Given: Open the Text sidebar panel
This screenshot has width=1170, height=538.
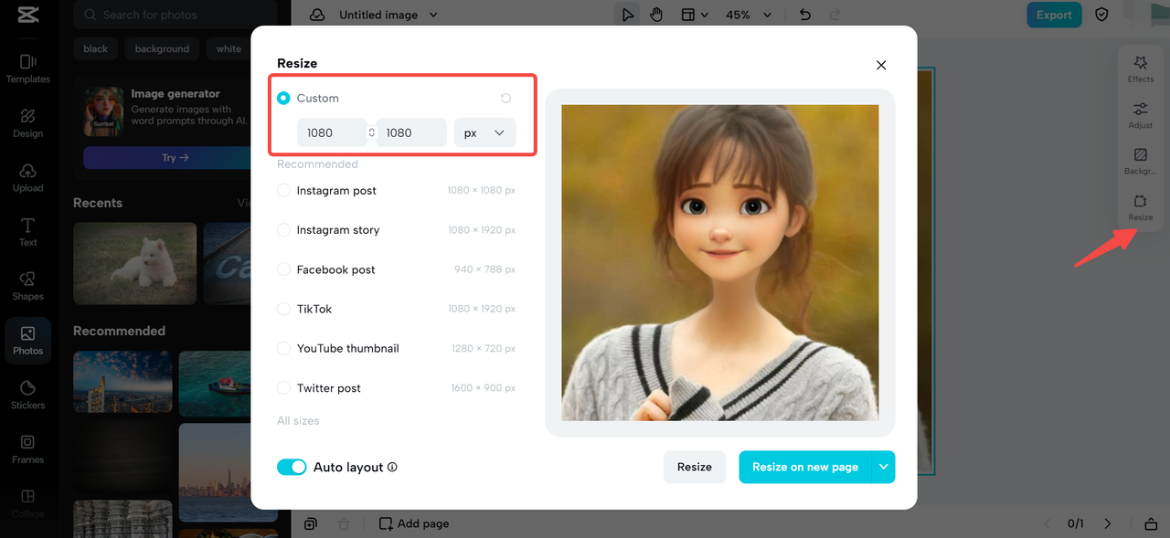Looking at the screenshot, I should click(27, 232).
